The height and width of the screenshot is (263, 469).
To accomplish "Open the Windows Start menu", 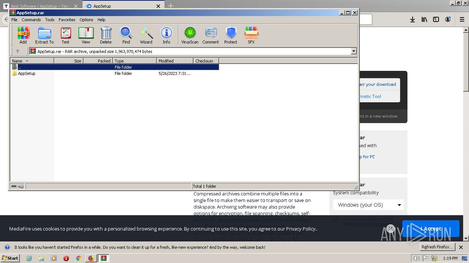I will coord(10,258).
